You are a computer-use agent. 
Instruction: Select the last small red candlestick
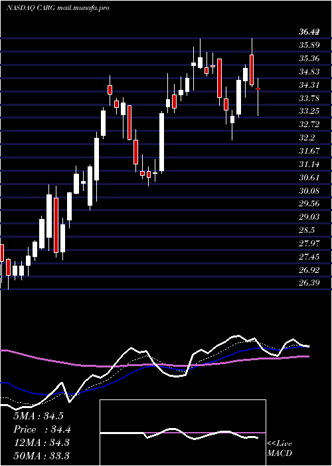258,89
